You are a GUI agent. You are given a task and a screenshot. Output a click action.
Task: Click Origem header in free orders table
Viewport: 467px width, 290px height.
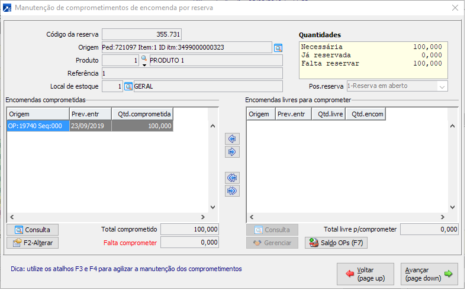tap(261, 114)
